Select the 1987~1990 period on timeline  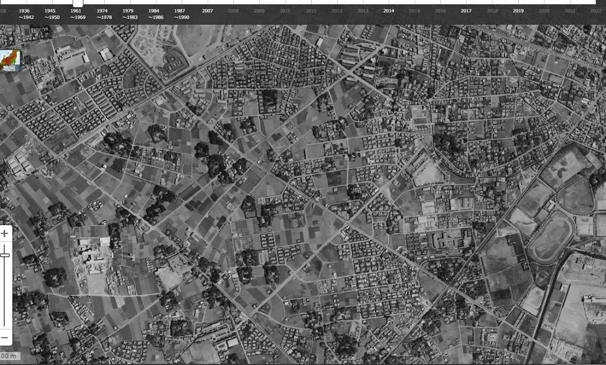pyautogui.click(x=181, y=14)
